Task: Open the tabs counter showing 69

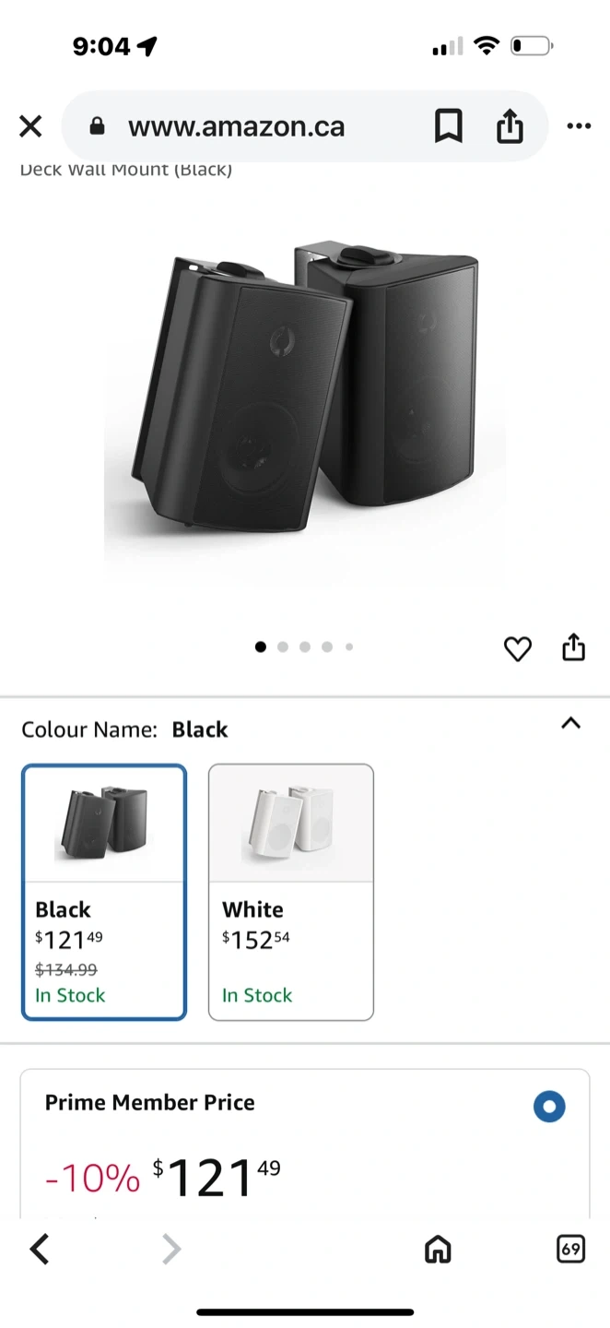Action: pyautogui.click(x=571, y=1250)
